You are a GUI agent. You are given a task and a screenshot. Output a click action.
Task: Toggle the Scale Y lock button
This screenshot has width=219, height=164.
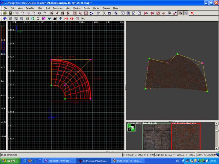click(133, 13)
